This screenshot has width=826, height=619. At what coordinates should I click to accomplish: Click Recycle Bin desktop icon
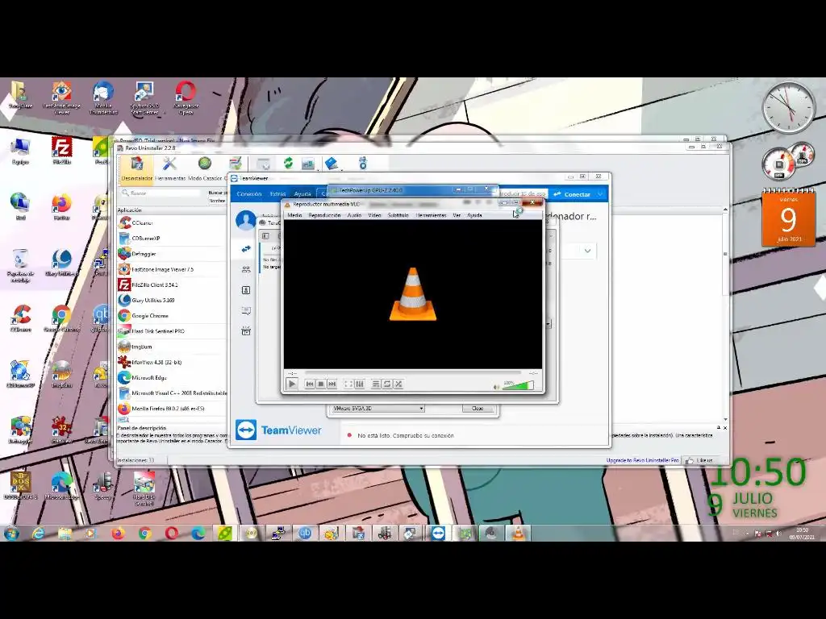point(20,266)
